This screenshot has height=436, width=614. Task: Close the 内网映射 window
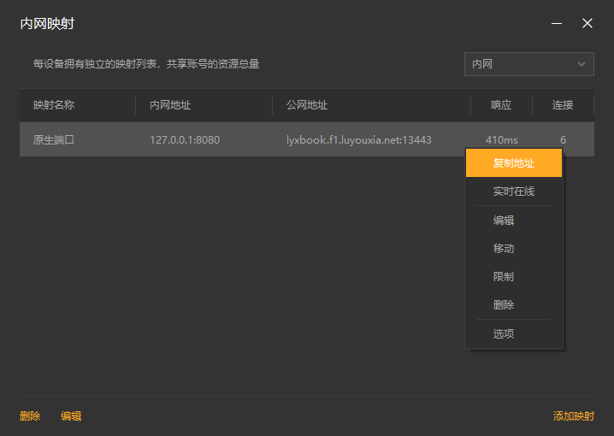tap(587, 24)
